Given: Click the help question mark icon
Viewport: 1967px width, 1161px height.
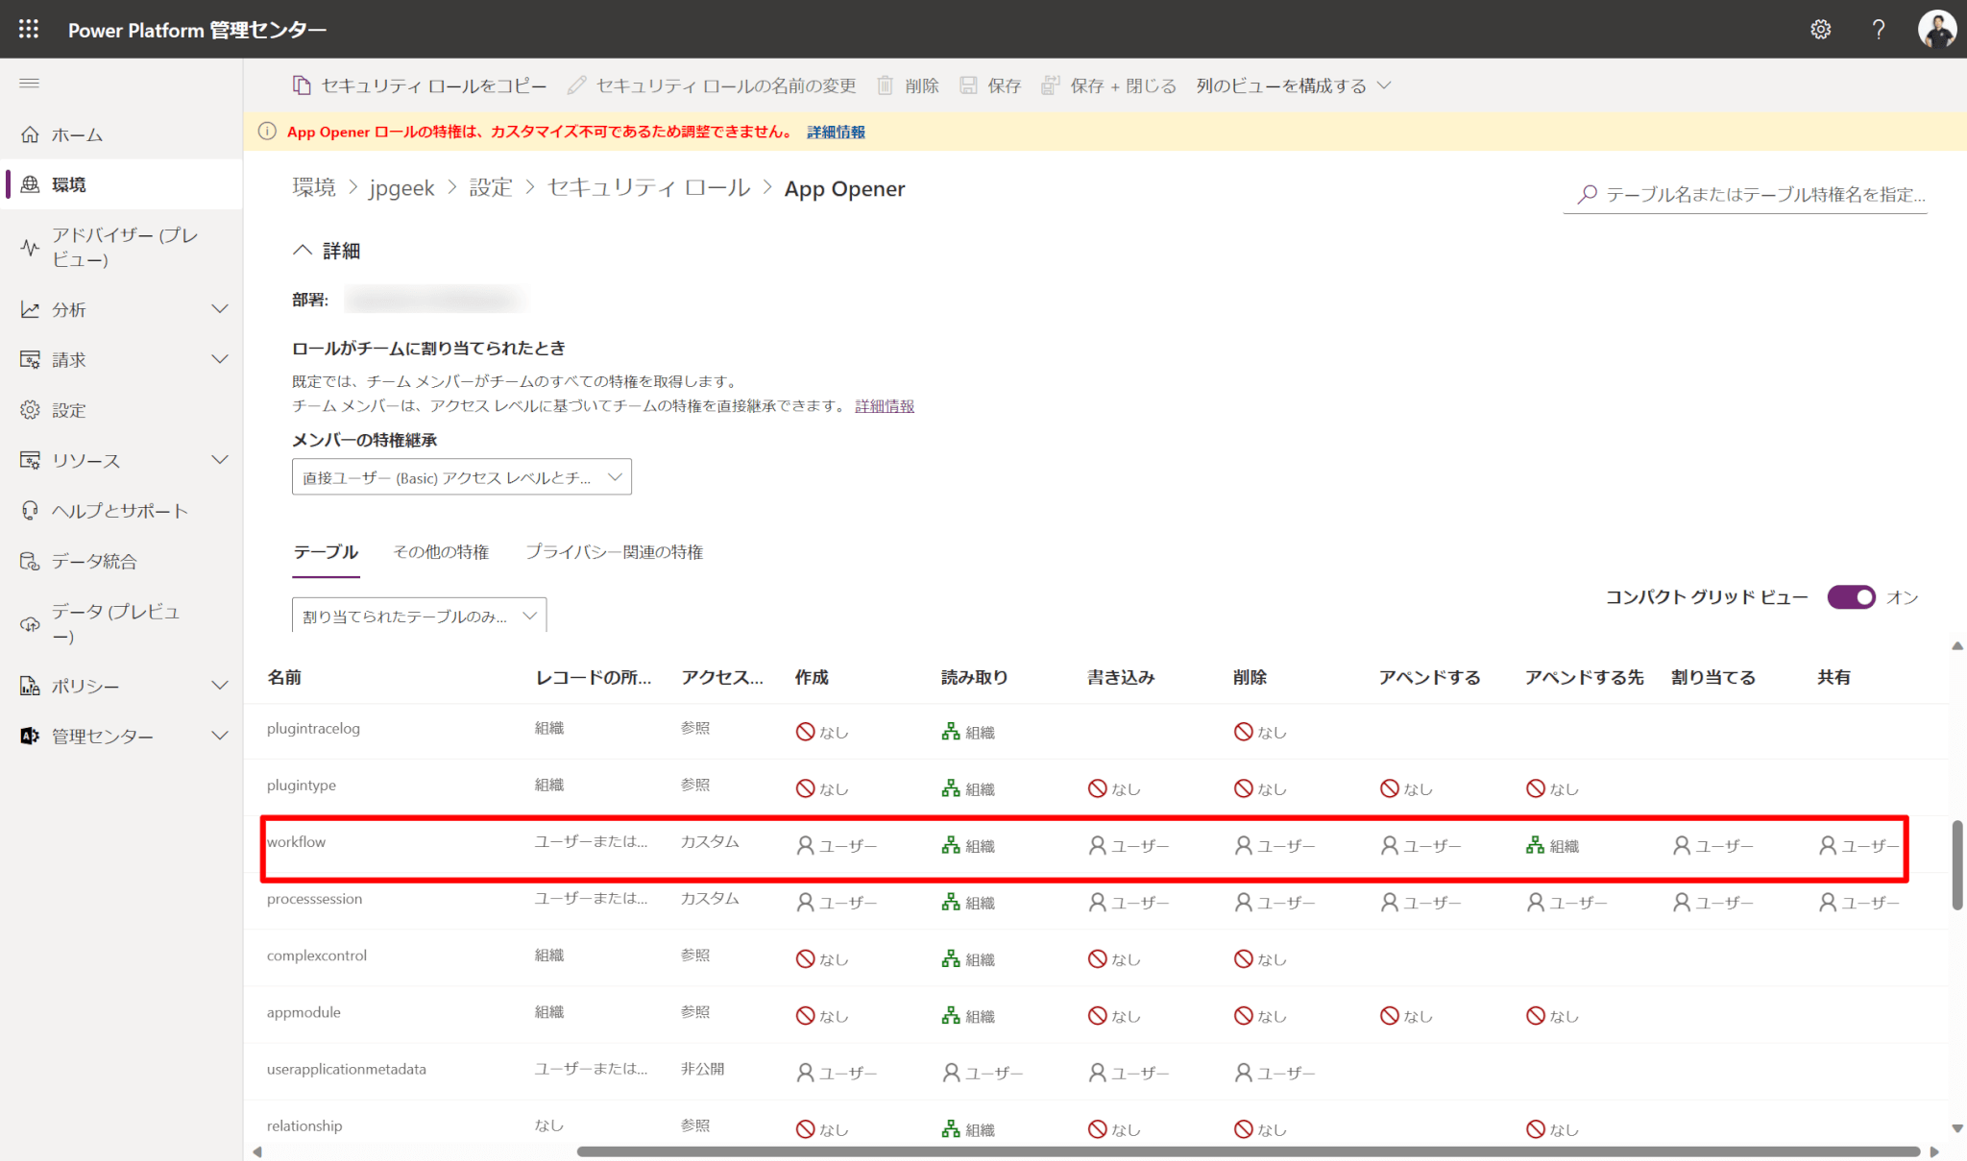Looking at the screenshot, I should (x=1879, y=29).
